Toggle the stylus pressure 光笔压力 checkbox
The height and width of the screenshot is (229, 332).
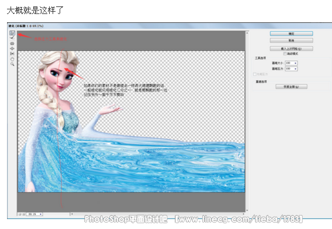point(255,74)
